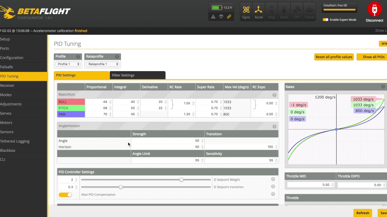Open Setup in sidebar

24,39
